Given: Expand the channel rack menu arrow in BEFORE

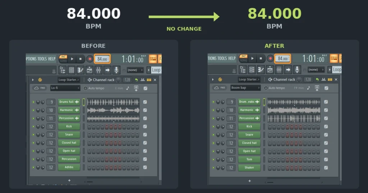Looking at the screenshot, I should point(33,80).
